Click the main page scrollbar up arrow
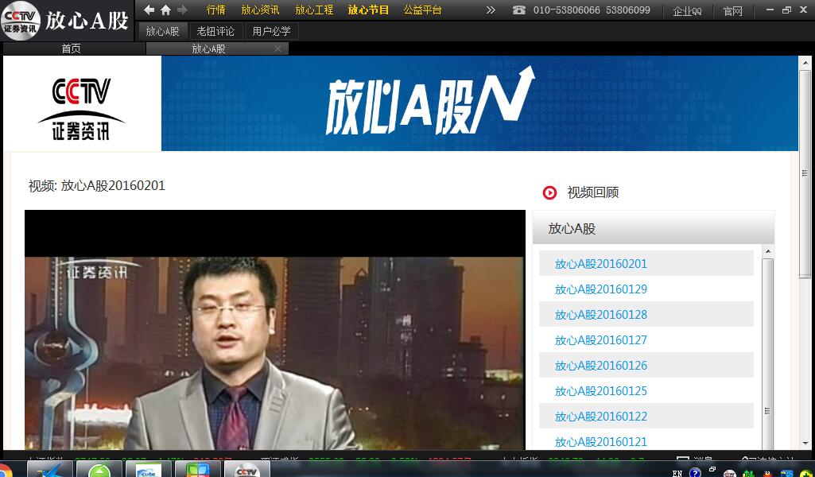 pos(805,62)
